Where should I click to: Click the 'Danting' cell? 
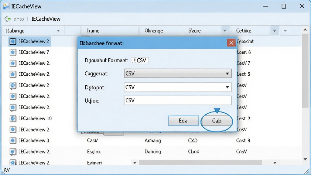click(x=153, y=152)
